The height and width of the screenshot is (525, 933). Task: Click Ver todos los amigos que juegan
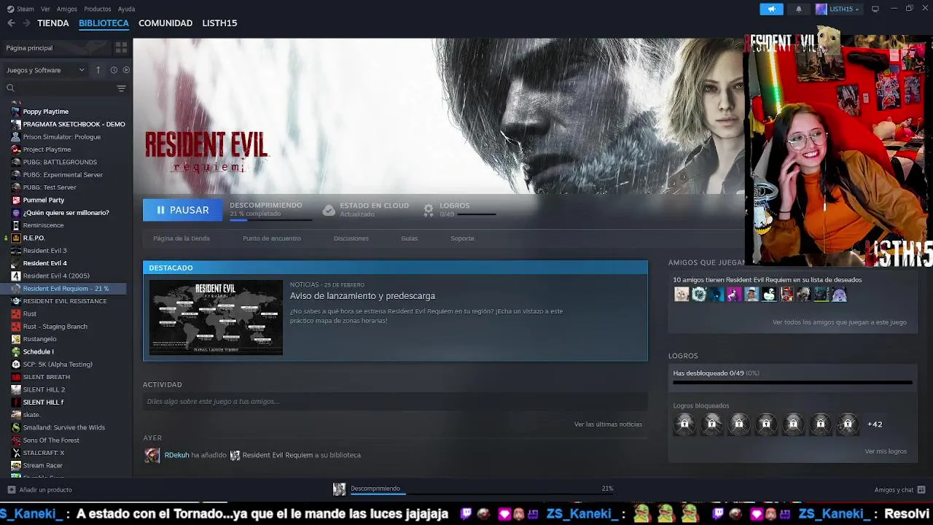840,322
